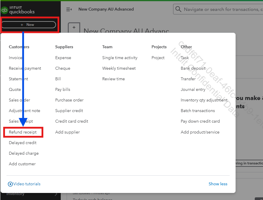
Task: Open the Bill entry
Action: click(x=58, y=79)
